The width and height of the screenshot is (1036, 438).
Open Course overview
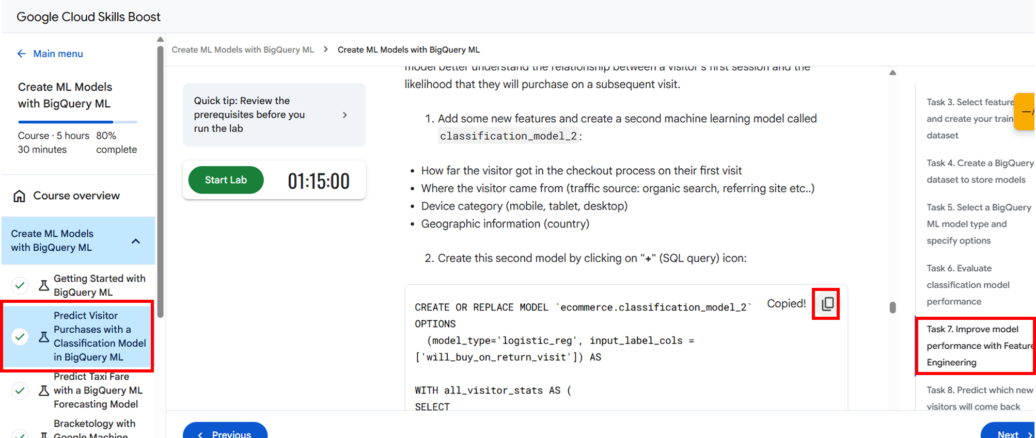[x=76, y=196]
